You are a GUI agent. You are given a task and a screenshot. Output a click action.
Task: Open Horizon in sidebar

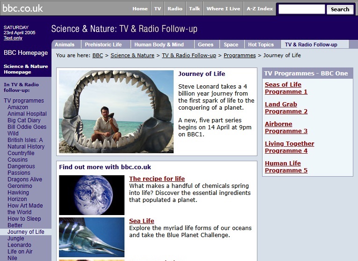point(17,199)
